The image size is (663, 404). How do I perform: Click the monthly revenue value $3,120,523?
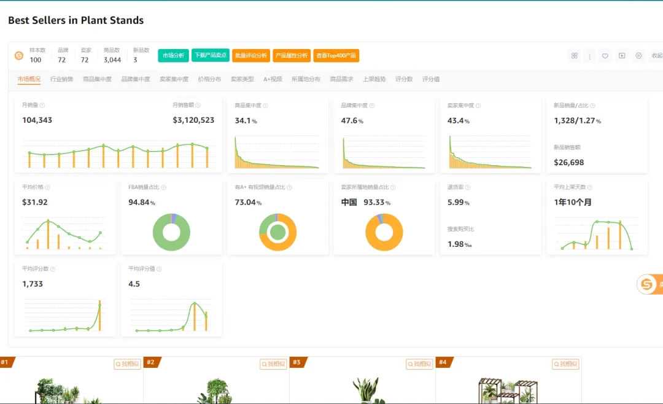pyautogui.click(x=193, y=120)
